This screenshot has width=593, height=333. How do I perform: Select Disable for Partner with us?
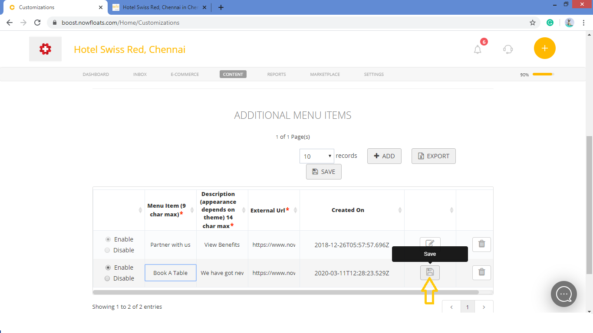(108, 250)
